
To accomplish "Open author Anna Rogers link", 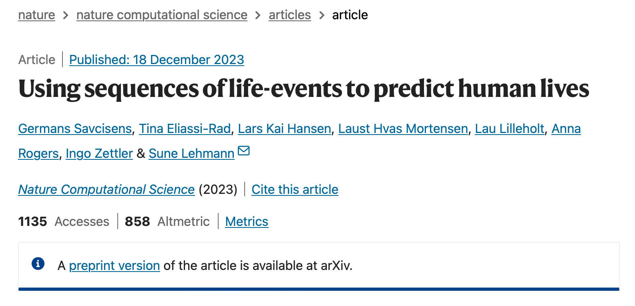I will pyautogui.click(x=566, y=129).
